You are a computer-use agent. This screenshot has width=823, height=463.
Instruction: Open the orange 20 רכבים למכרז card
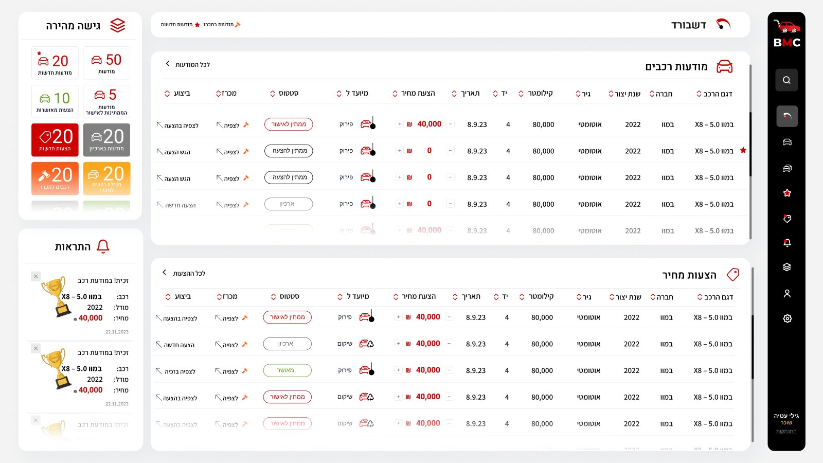pos(55,179)
